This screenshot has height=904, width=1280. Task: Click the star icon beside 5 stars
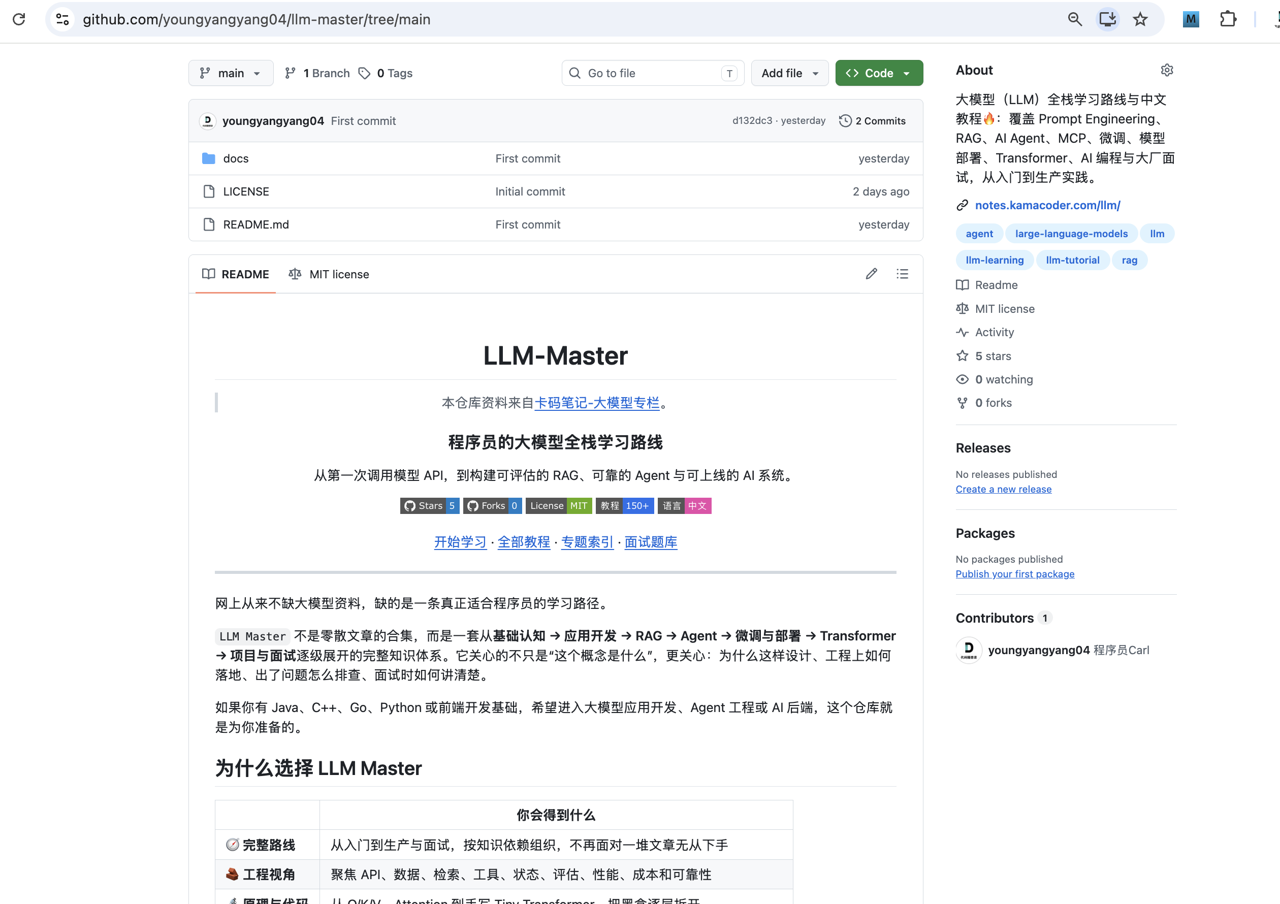point(962,356)
